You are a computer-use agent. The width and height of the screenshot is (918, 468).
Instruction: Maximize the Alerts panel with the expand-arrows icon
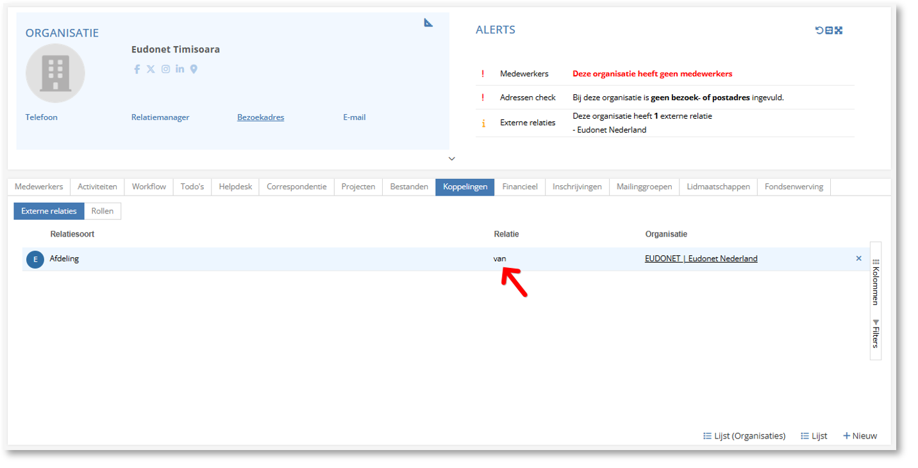click(x=838, y=30)
